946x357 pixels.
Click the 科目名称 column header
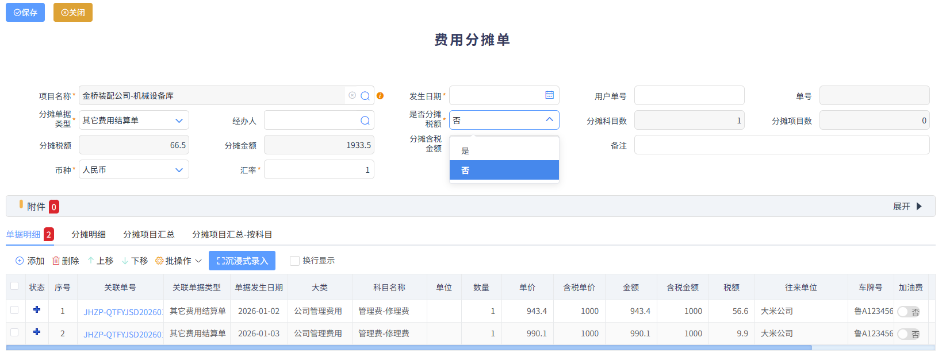pos(389,287)
